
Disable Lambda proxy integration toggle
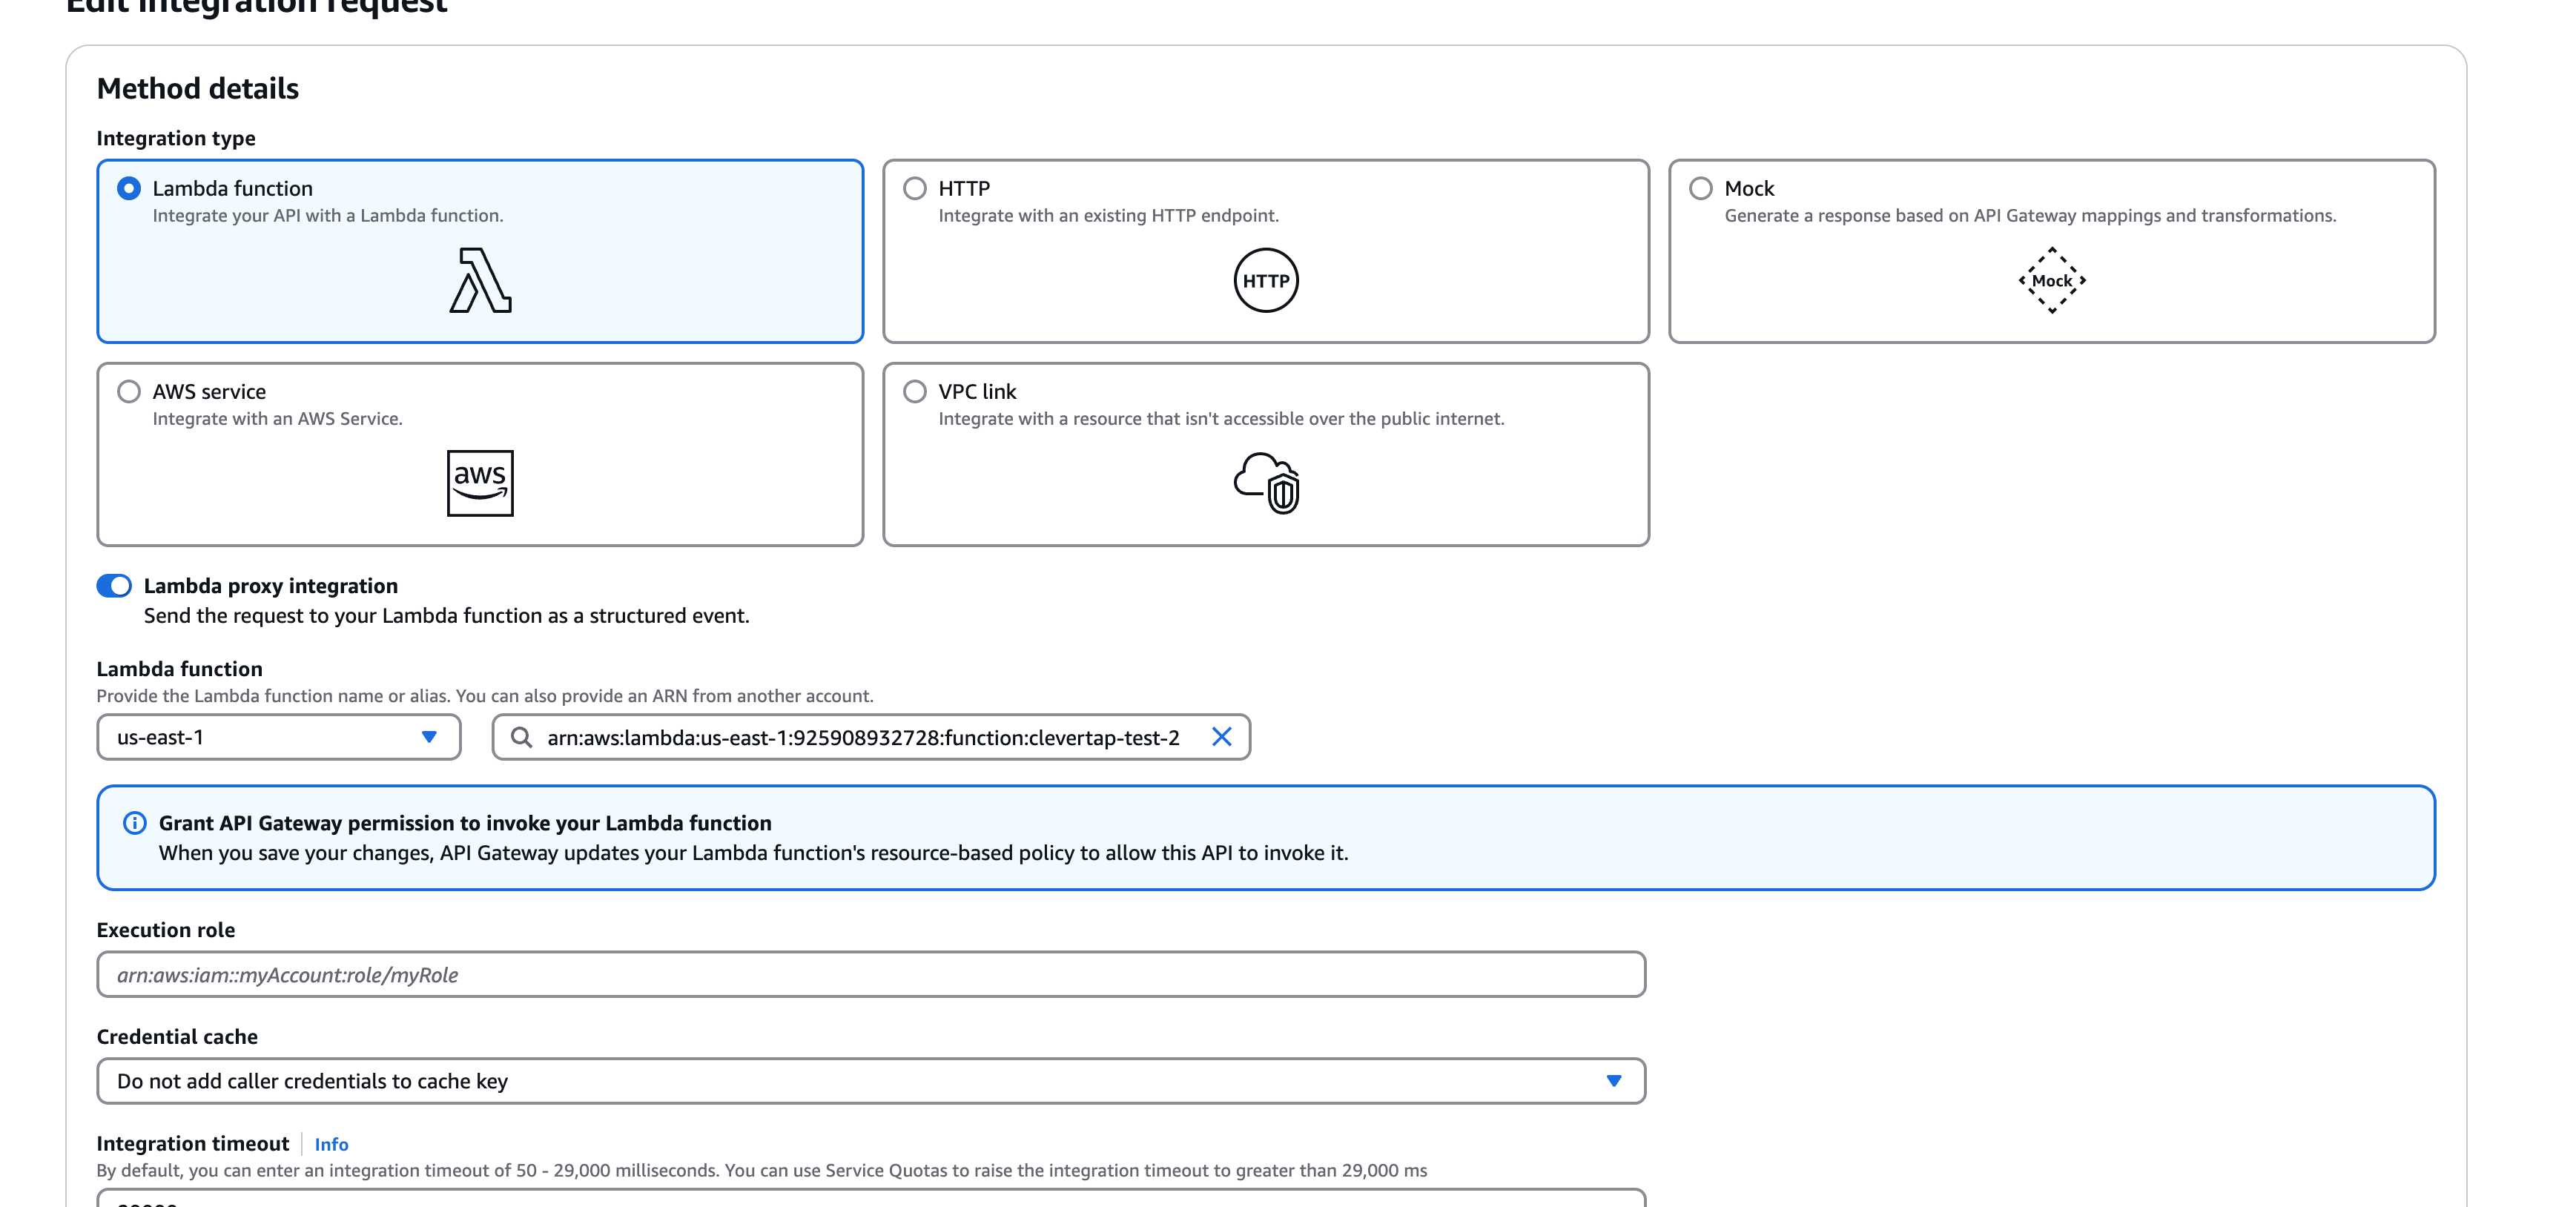[114, 586]
